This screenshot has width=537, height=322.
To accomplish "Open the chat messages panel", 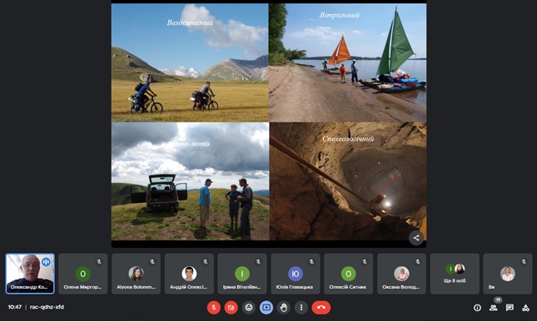I will click(x=510, y=308).
